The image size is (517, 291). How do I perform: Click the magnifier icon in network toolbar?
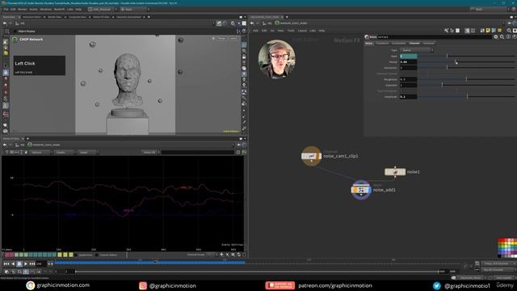coord(509,31)
